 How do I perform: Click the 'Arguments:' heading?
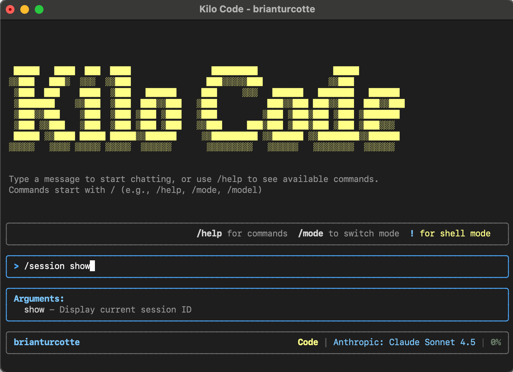pyautogui.click(x=39, y=299)
